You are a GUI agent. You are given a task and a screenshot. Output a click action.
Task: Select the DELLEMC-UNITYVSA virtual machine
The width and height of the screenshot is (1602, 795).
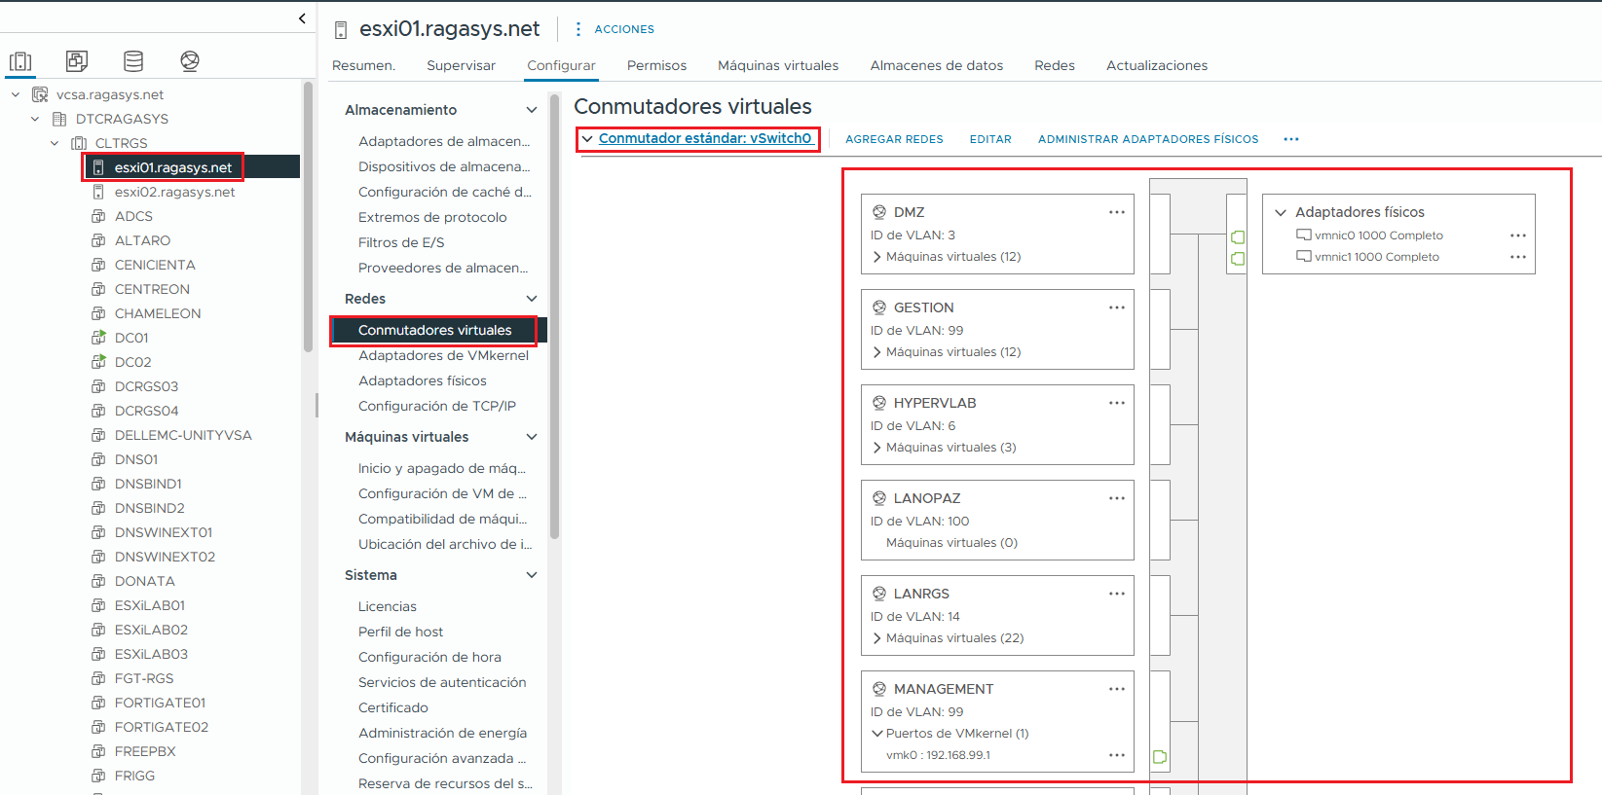pos(183,435)
